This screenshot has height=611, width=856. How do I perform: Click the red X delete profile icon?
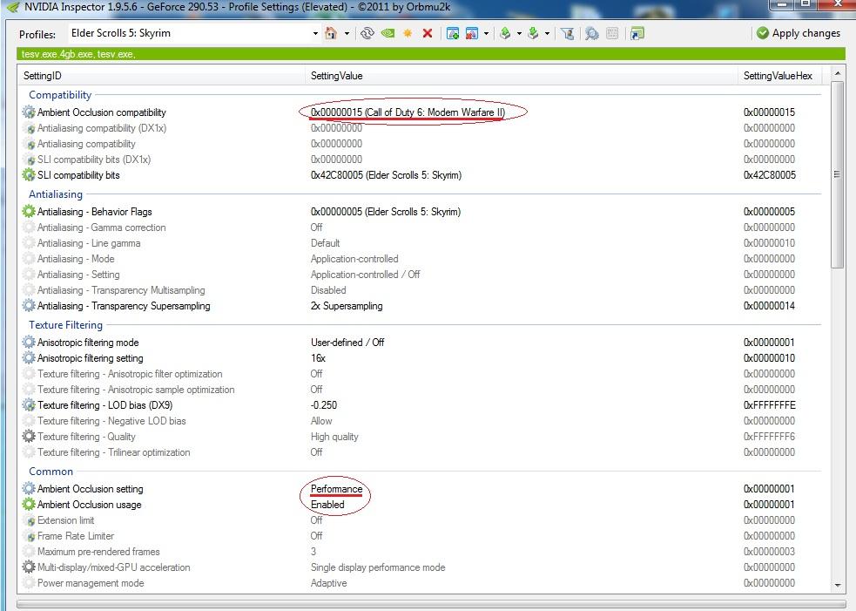pos(428,33)
